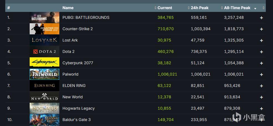Click the plus icon in Palworld row
273x126 pixels.
coord(261,74)
